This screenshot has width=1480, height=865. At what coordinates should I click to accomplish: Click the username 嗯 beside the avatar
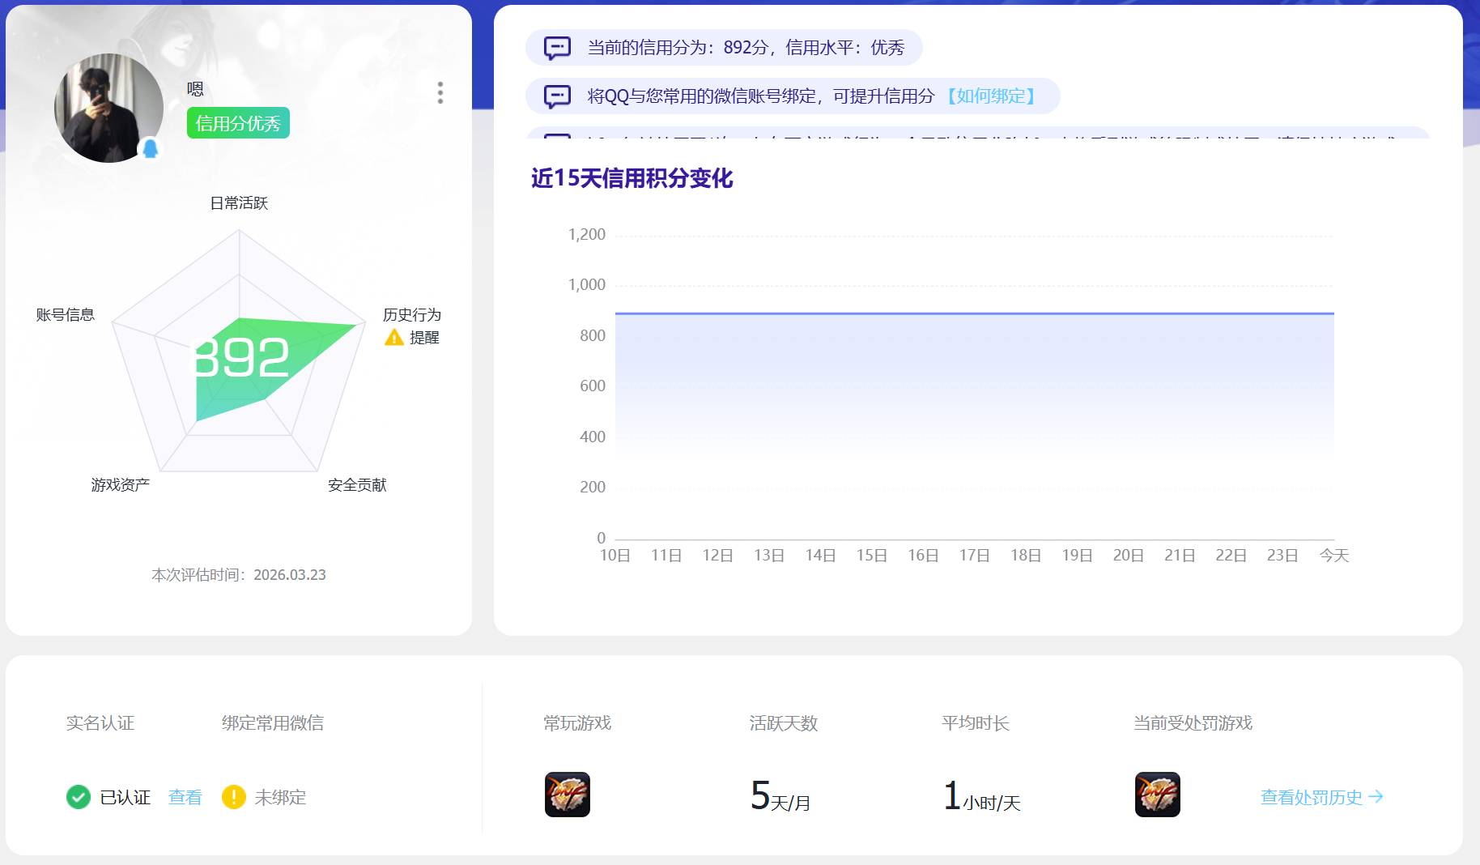(195, 88)
